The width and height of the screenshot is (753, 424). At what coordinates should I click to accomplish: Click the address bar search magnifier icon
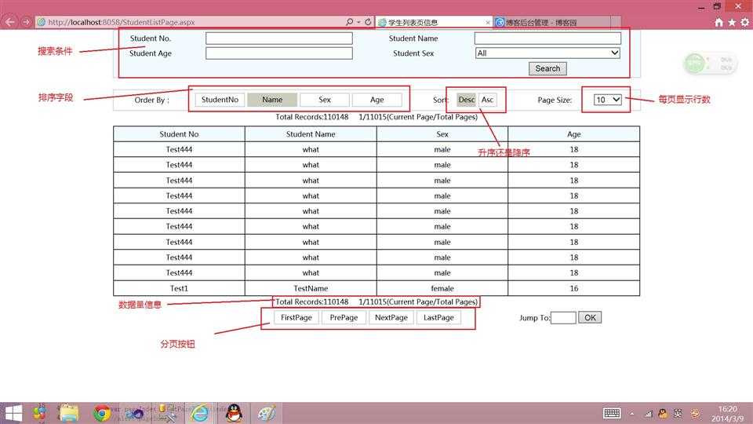[350, 22]
